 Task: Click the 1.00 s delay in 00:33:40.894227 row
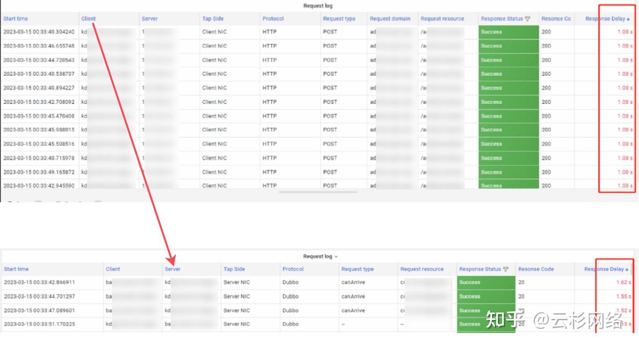(625, 88)
